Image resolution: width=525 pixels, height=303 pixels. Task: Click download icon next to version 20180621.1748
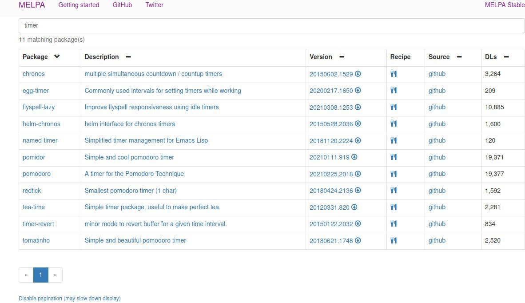coord(358,240)
